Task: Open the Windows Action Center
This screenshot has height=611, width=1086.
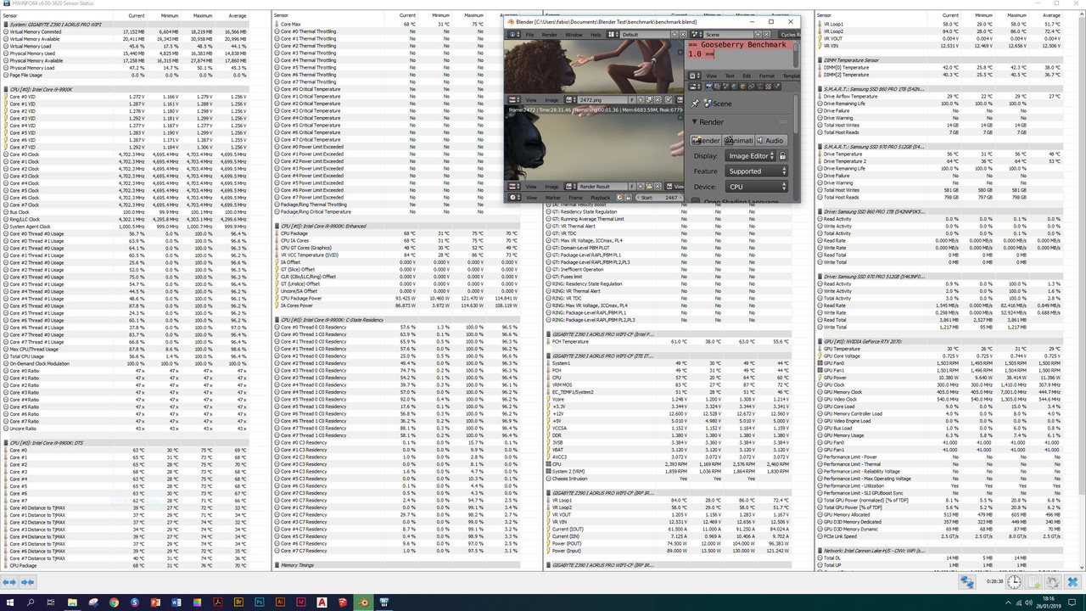Action: [1072, 603]
